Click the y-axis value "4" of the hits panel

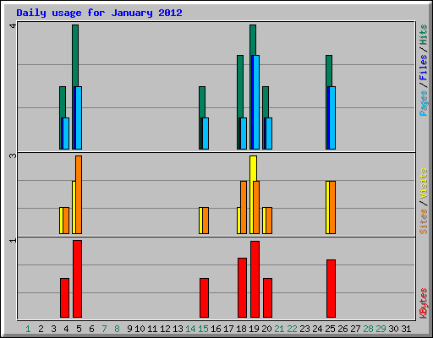tap(13, 26)
